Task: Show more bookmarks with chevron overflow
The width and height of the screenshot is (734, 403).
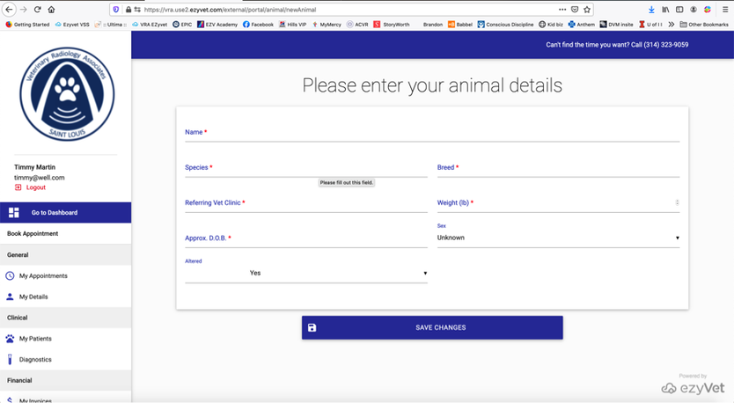Action: coord(672,25)
